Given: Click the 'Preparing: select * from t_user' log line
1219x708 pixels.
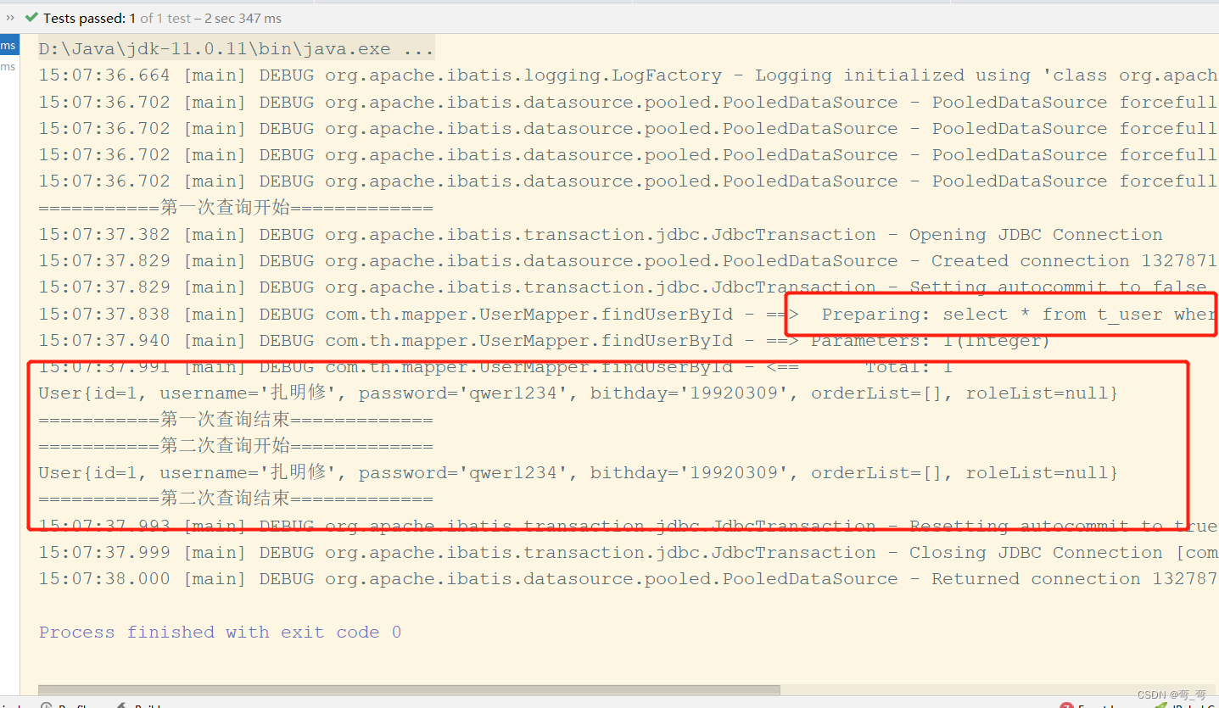Looking at the screenshot, I should tap(628, 315).
